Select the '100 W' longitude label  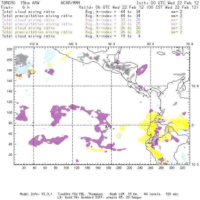[73, 44]
